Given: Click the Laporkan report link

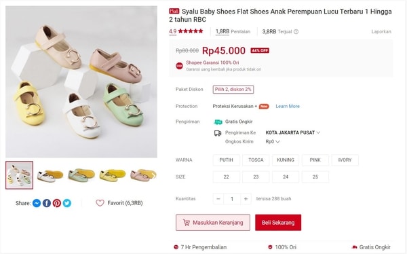Looking at the screenshot, I should click(381, 32).
